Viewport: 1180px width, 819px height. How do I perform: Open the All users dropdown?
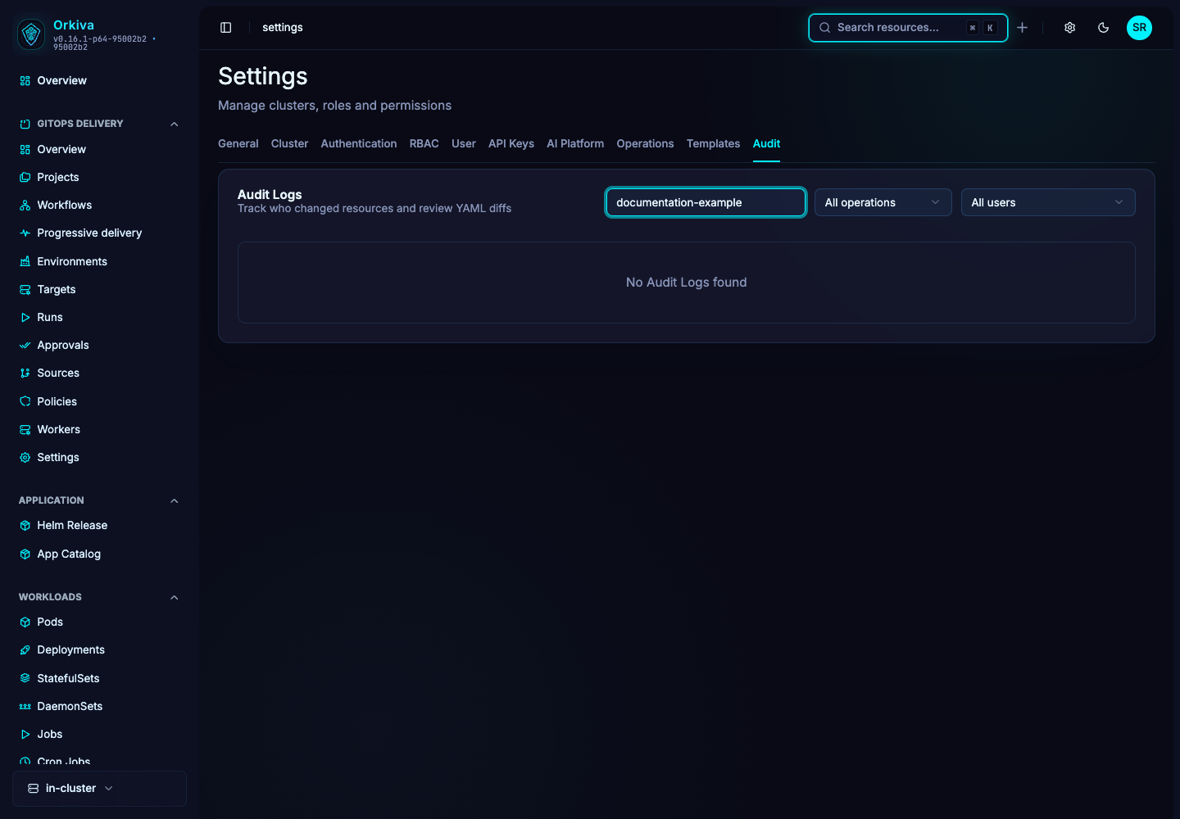click(x=1048, y=202)
